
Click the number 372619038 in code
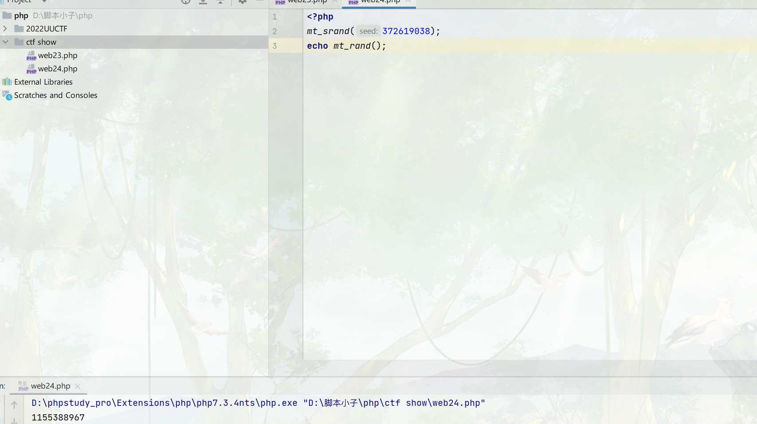406,31
